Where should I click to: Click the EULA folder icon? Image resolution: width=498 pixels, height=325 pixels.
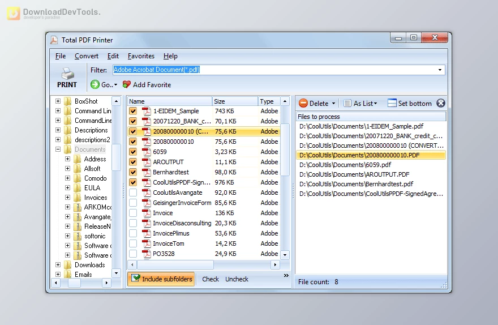[x=77, y=188]
